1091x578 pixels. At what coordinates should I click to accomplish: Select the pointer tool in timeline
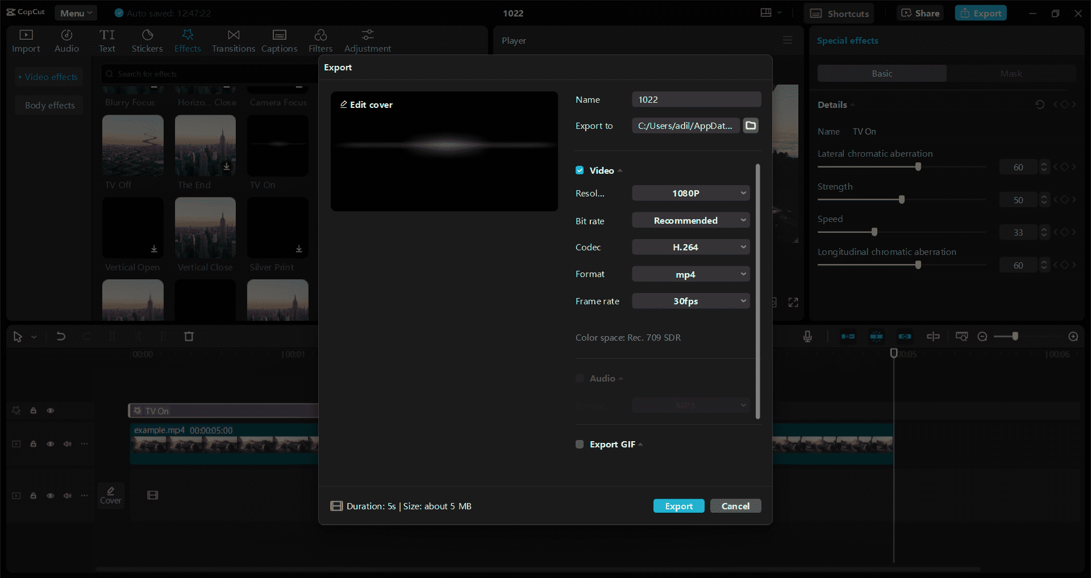(x=18, y=337)
